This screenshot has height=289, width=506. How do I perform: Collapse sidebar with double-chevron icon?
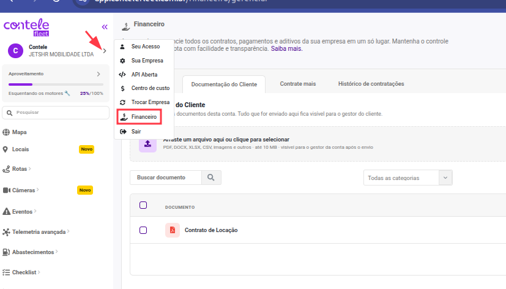[x=105, y=27]
